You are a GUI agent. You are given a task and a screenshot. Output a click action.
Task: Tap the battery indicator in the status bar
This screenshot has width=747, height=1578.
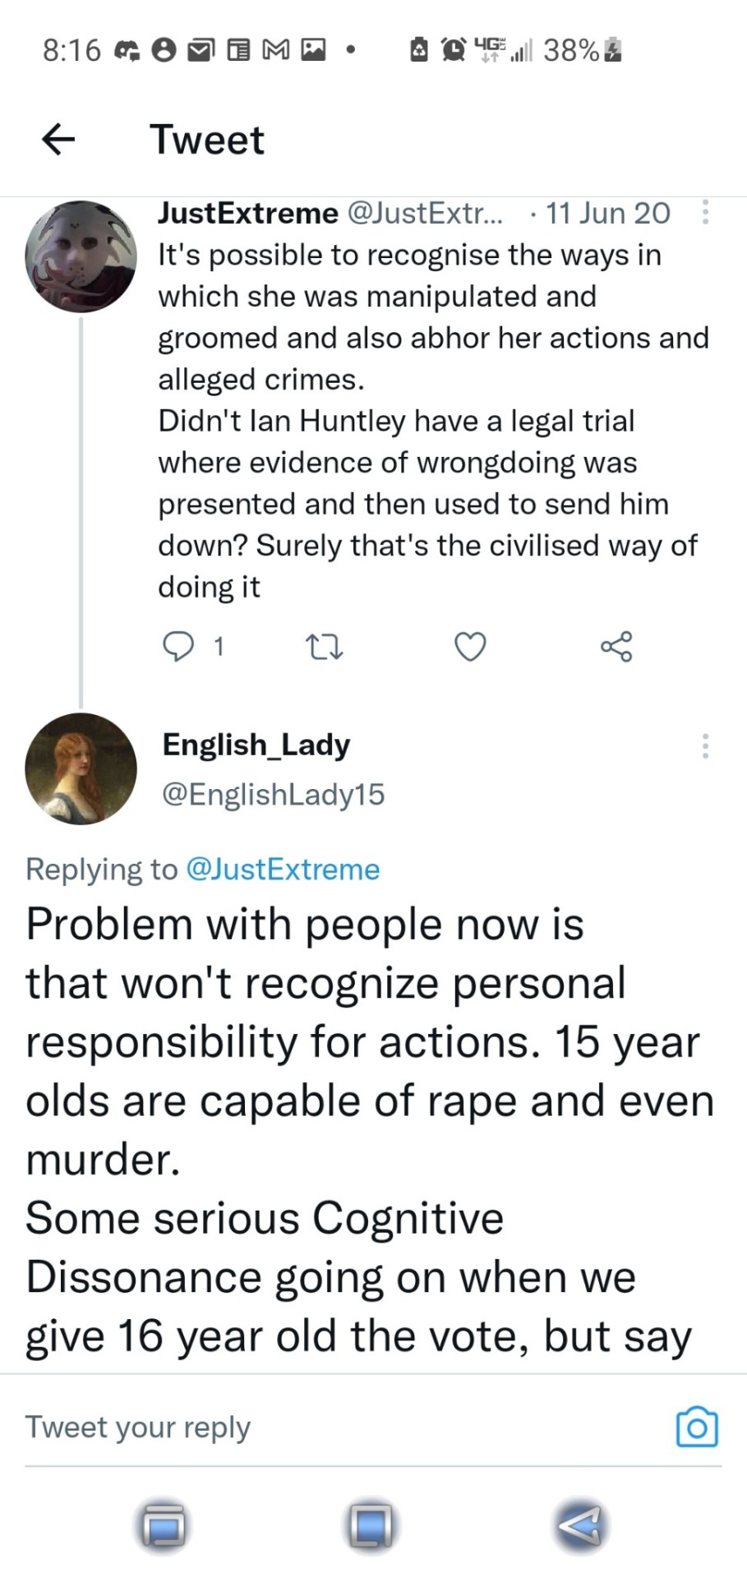coord(613,51)
